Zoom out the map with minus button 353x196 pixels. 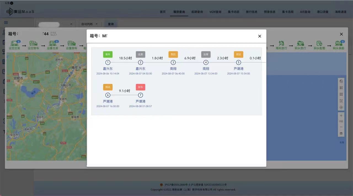tap(341, 127)
